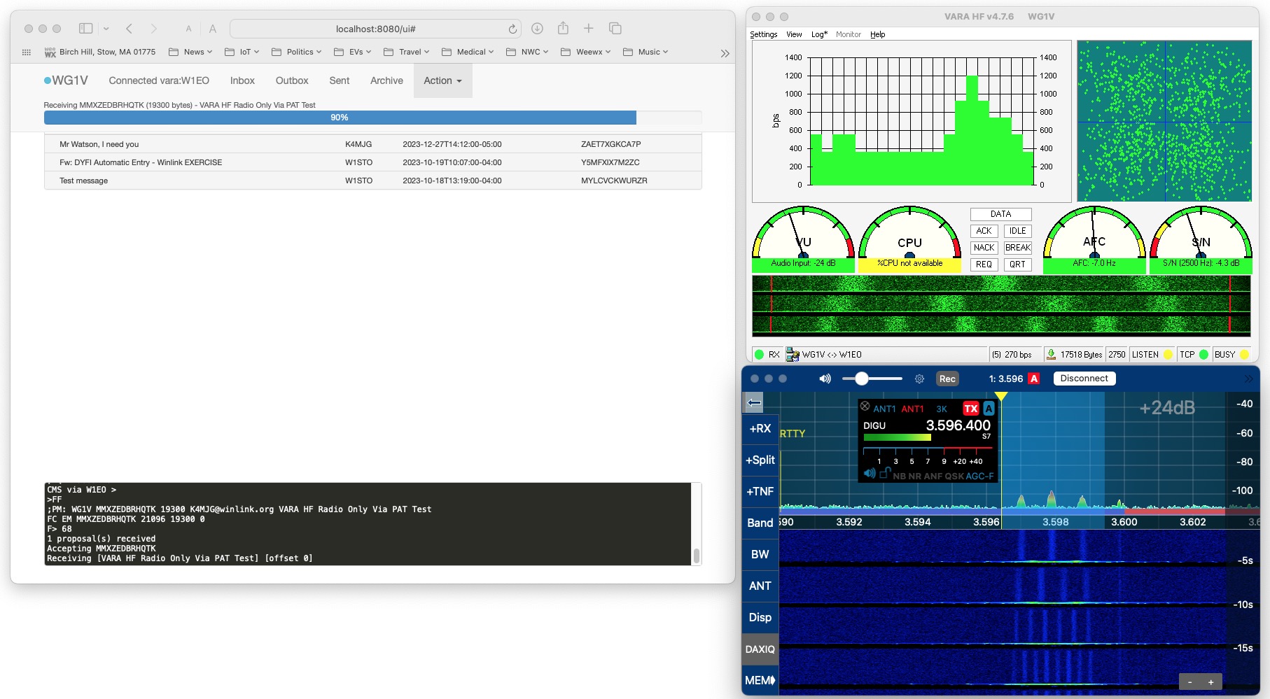Image resolution: width=1270 pixels, height=699 pixels.
Task: Open Safari downloads icon
Action: pyautogui.click(x=537, y=29)
